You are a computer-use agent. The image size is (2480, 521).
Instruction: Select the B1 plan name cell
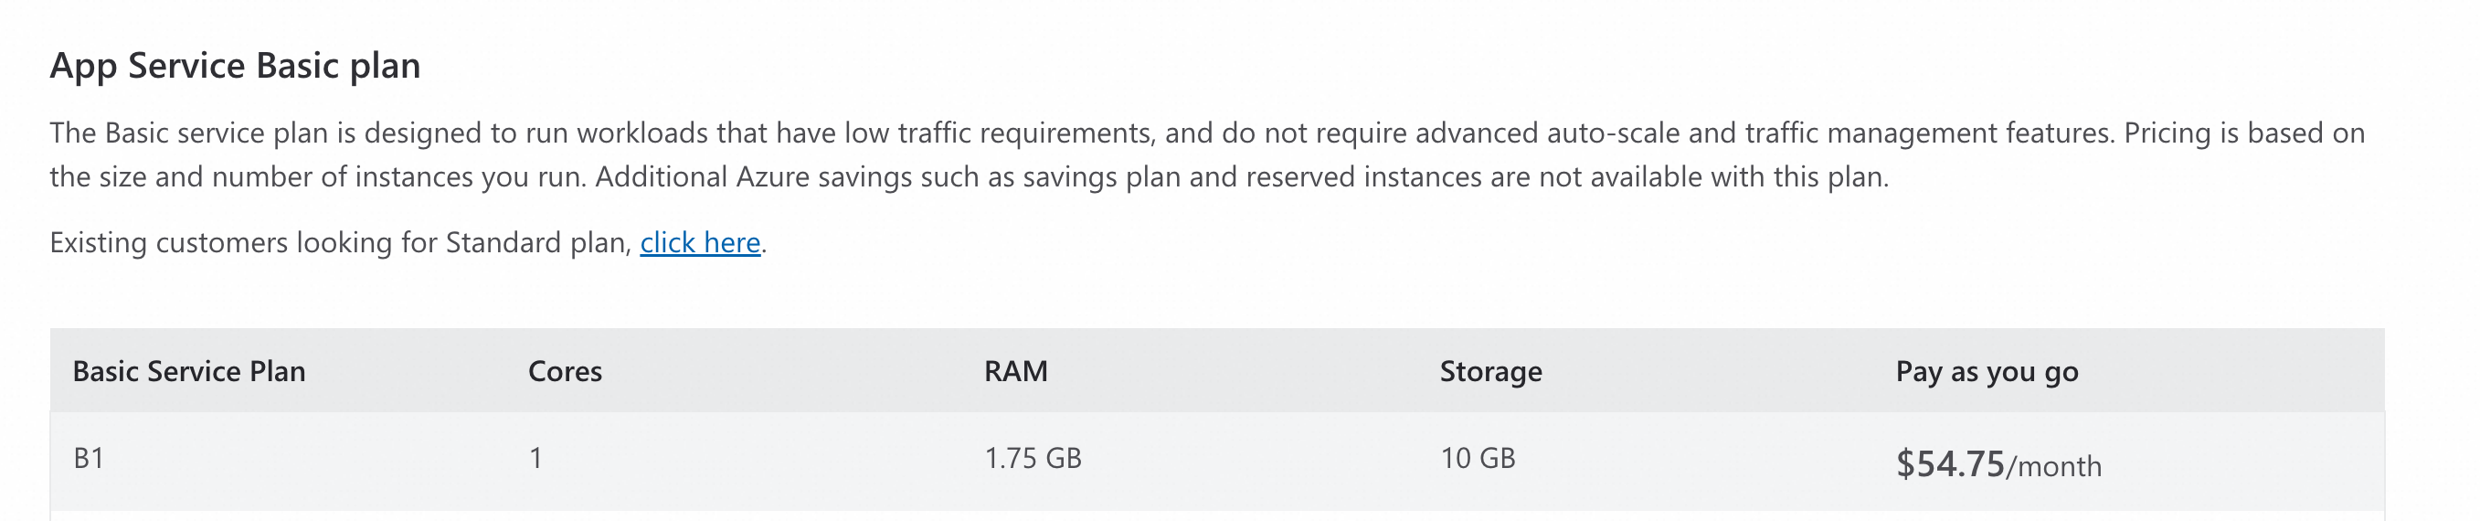(89, 459)
